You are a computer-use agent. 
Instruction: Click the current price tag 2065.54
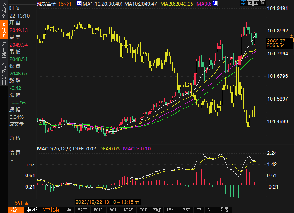(276, 45)
